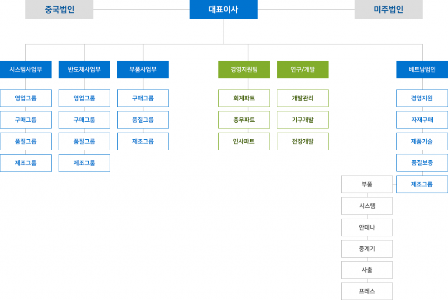Select the green 연구/개발 header

pyautogui.click(x=303, y=69)
